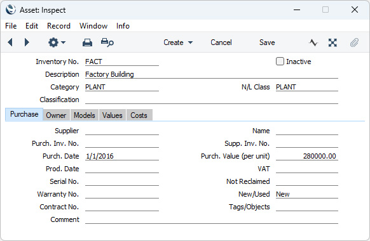The width and height of the screenshot is (370, 241).
Task: Open the Window menu
Action: click(93, 26)
